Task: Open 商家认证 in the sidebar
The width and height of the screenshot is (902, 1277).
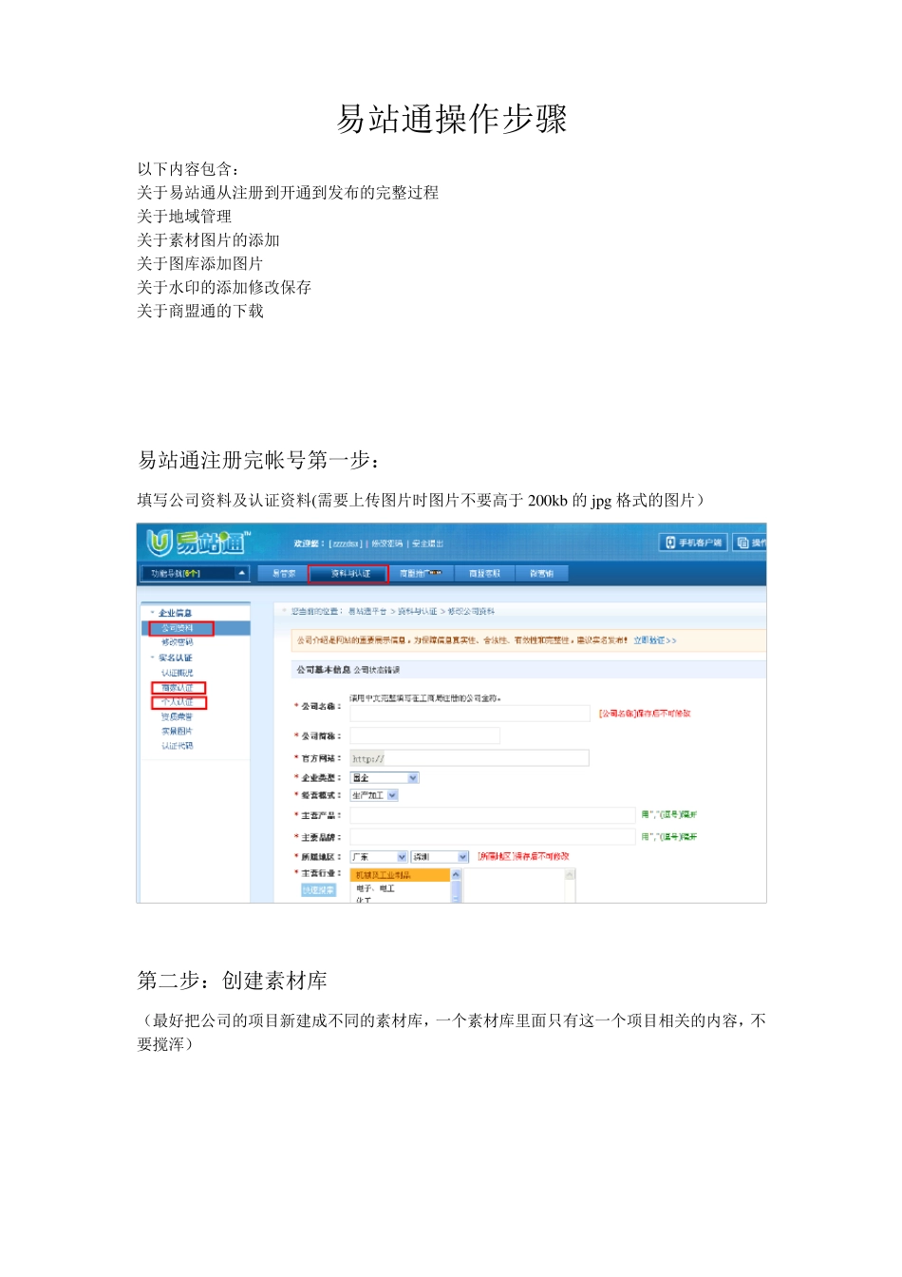Action: (178, 688)
